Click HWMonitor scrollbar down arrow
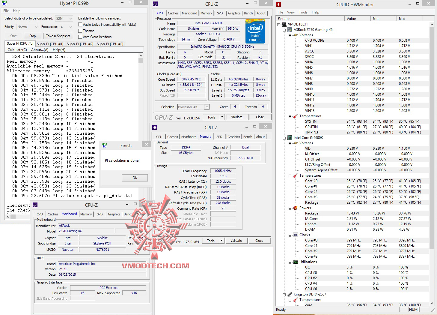The image size is (437, 315). coord(432,303)
